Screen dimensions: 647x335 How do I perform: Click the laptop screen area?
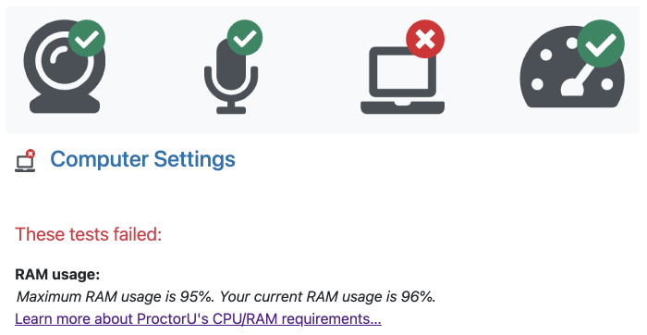pyautogui.click(x=402, y=72)
